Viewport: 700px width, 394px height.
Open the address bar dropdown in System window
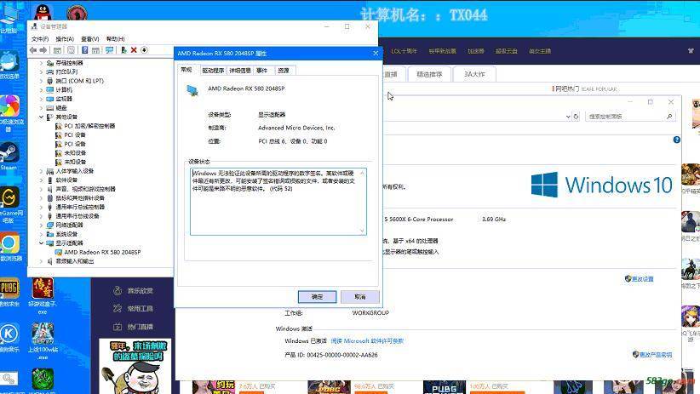tap(568, 117)
